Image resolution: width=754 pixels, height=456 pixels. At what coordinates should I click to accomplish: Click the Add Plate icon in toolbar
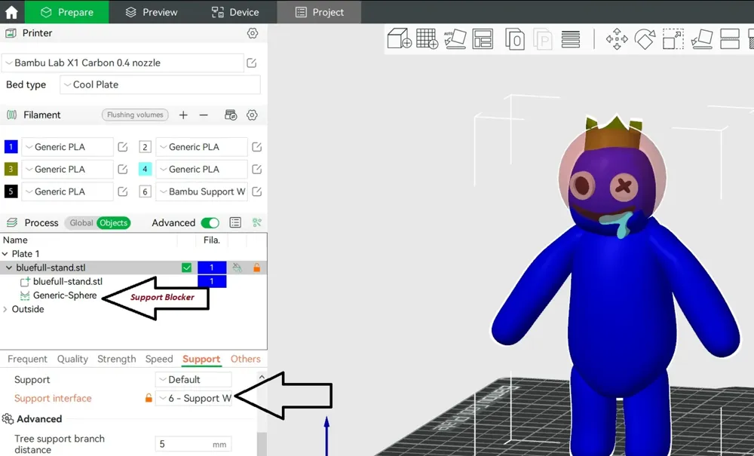click(427, 38)
